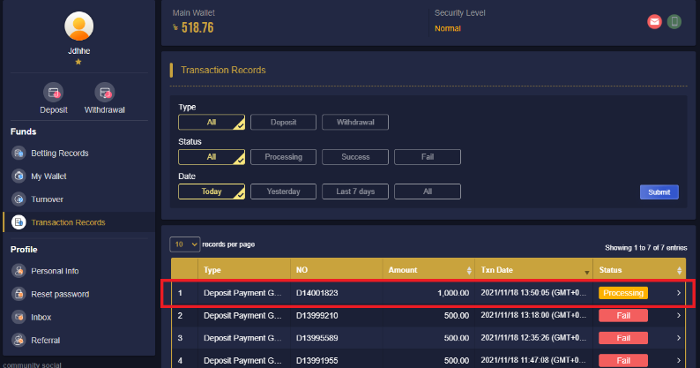Image resolution: width=700 pixels, height=368 pixels.
Task: Click the user avatar profile picture
Action: click(x=79, y=26)
